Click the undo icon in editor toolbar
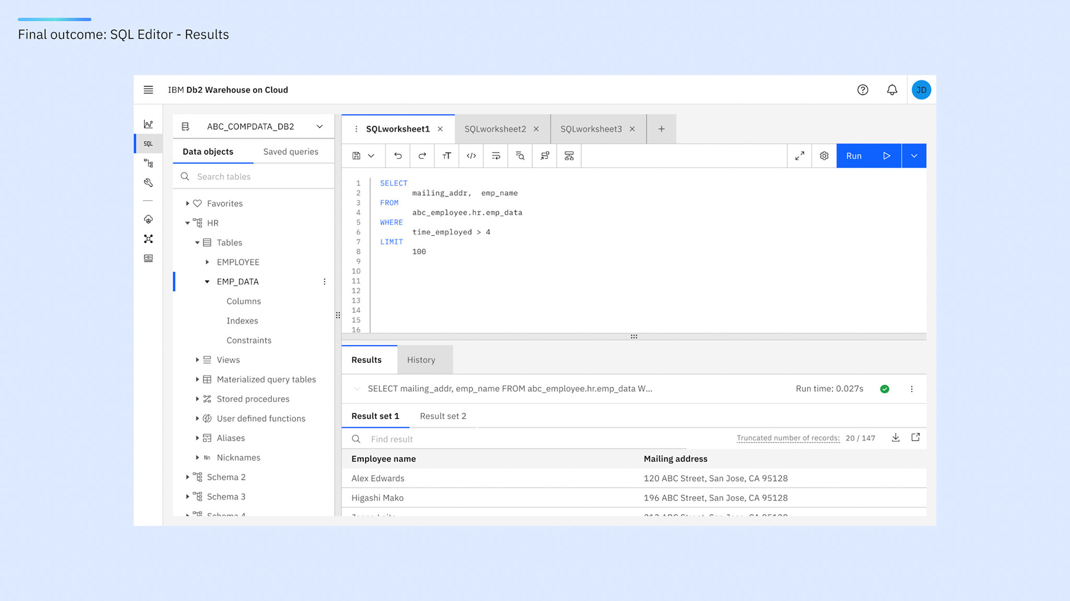 (x=398, y=156)
